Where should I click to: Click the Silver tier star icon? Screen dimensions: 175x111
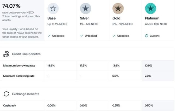[85, 8]
